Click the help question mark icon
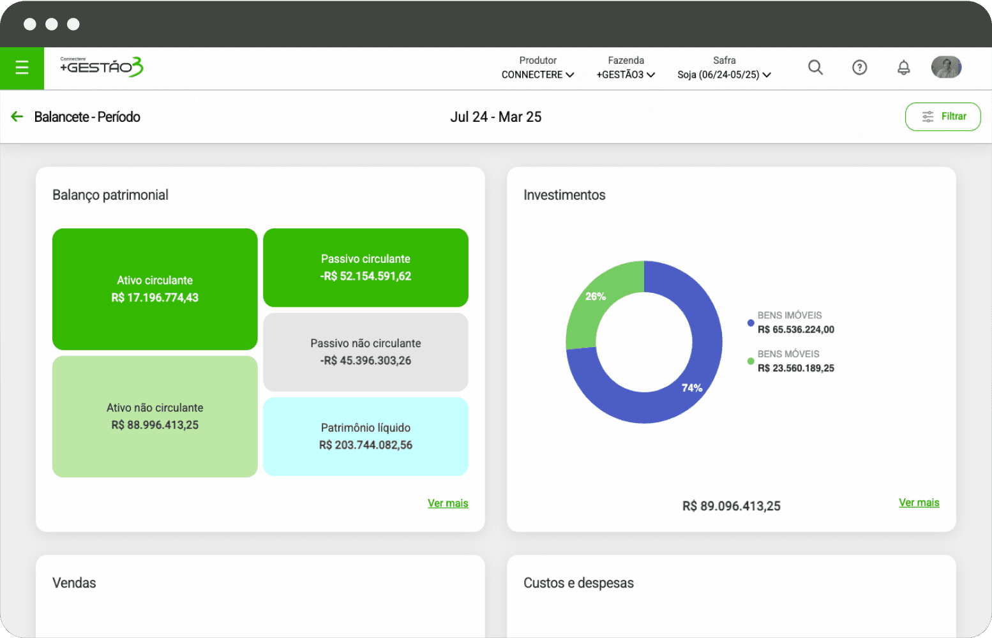Viewport: 992px width, 638px height. (x=859, y=67)
